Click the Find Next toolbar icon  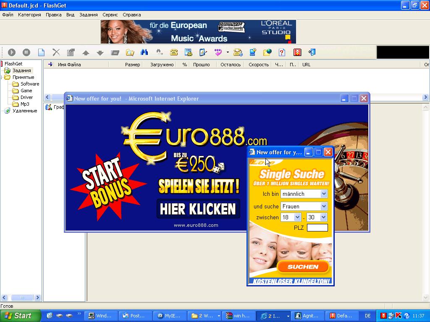pyautogui.click(x=159, y=52)
